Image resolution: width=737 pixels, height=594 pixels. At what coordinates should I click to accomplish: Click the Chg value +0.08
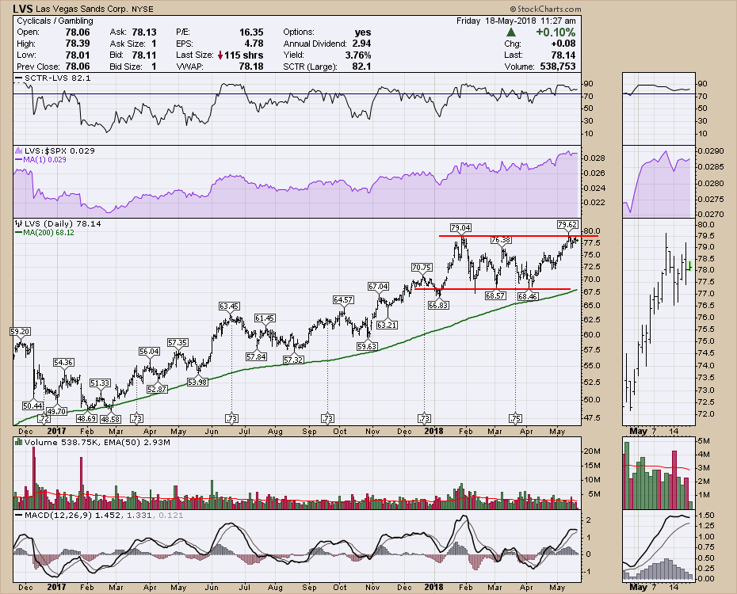coord(563,44)
